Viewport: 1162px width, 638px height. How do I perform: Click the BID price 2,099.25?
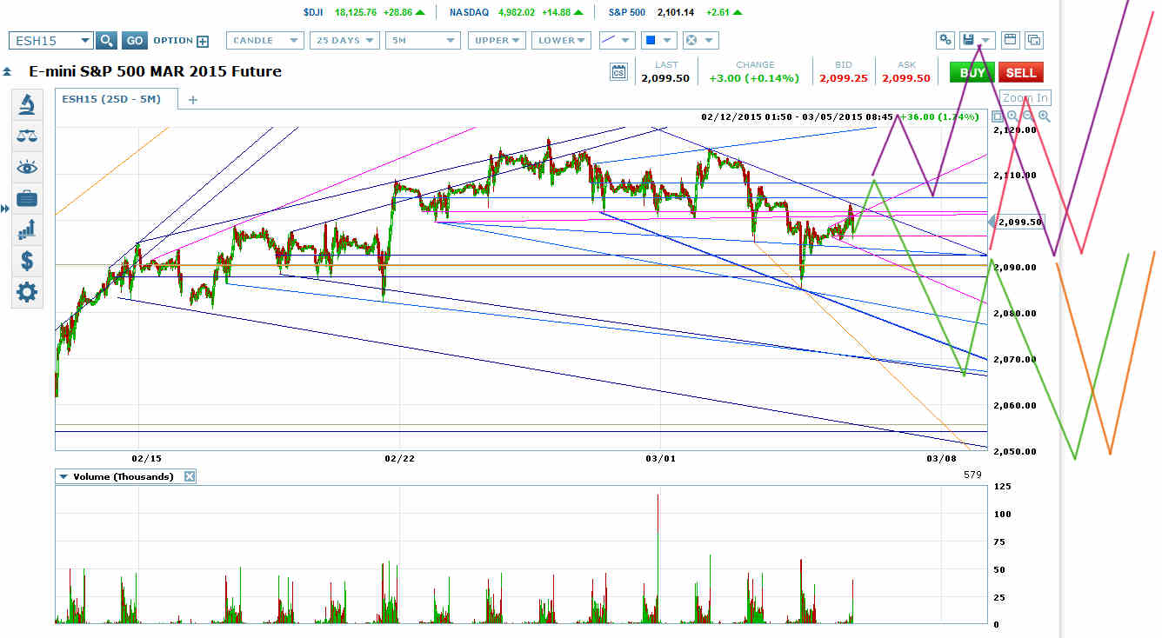842,78
